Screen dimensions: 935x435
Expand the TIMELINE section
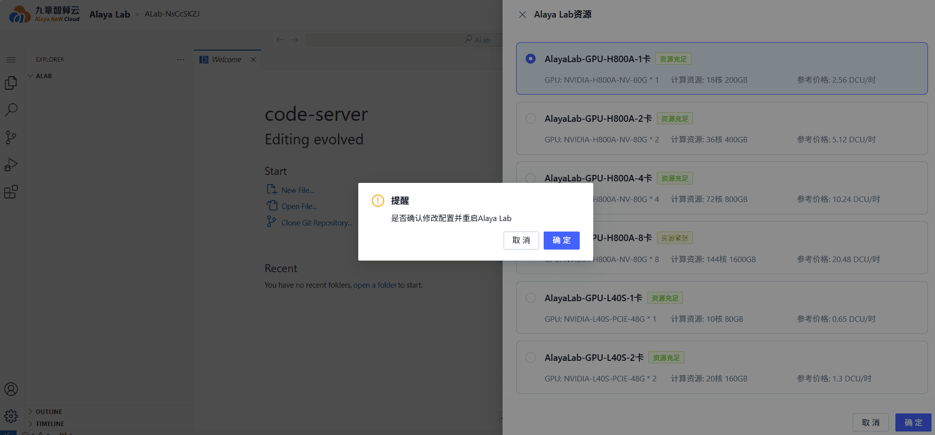[x=109, y=423]
